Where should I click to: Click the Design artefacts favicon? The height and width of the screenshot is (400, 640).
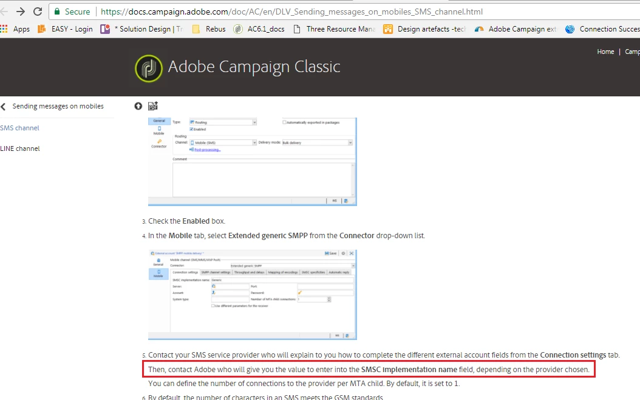tap(388, 29)
